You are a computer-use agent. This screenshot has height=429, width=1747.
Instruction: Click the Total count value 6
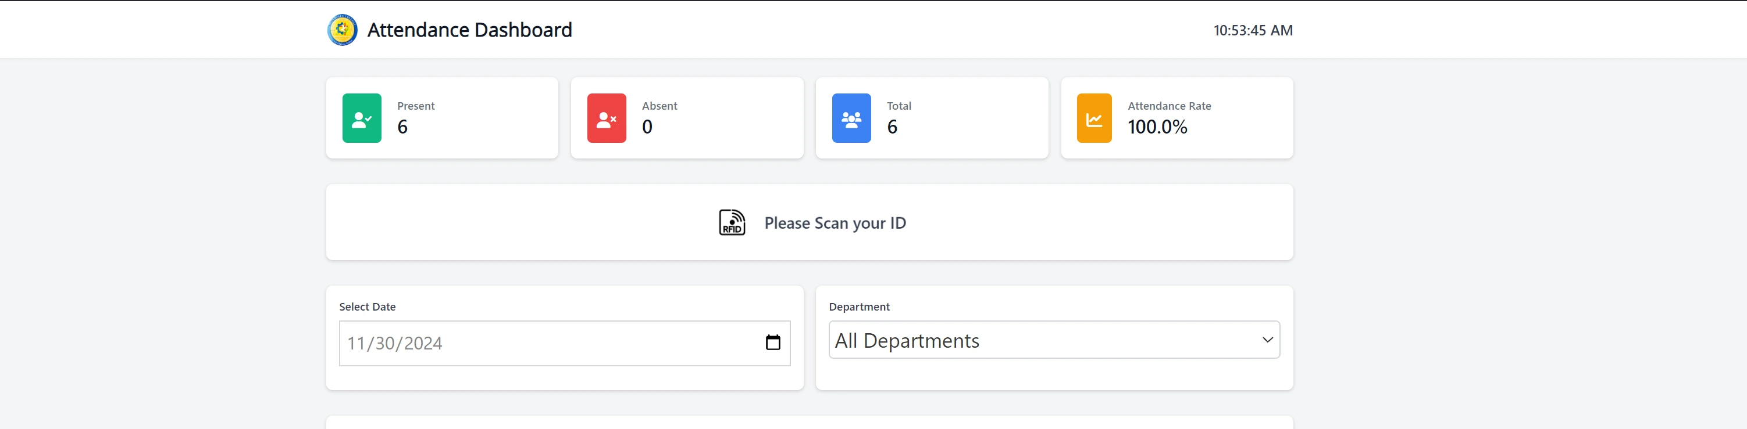[x=892, y=127]
